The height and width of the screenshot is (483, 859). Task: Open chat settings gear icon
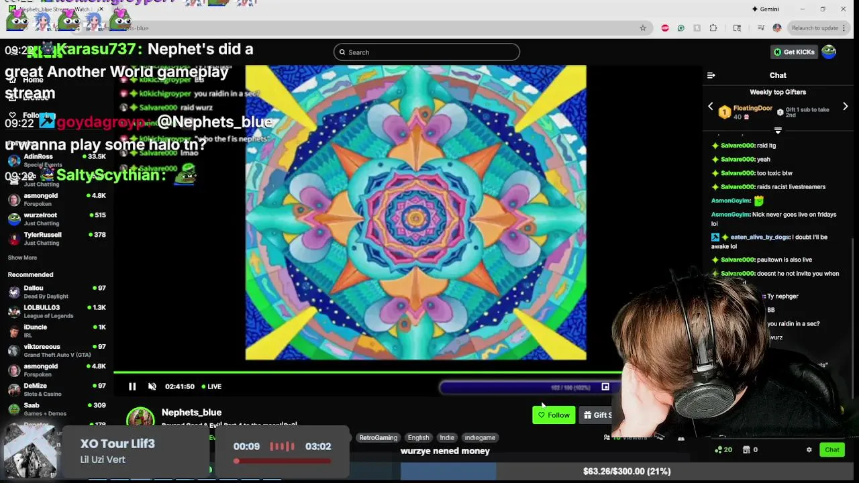(x=809, y=450)
